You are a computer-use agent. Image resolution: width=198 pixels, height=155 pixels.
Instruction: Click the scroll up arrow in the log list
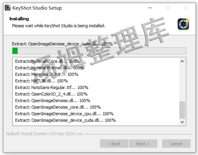[182, 61]
